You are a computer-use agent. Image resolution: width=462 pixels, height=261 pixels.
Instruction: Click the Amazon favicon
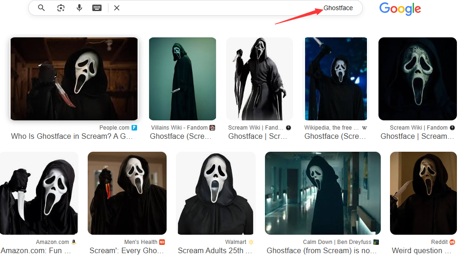tap(74, 242)
